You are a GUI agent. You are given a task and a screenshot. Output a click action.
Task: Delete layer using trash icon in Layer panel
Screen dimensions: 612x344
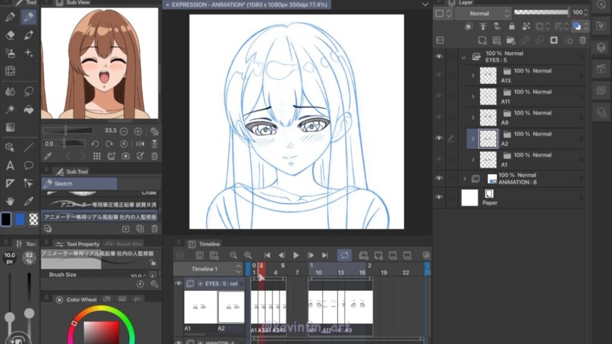(583, 40)
